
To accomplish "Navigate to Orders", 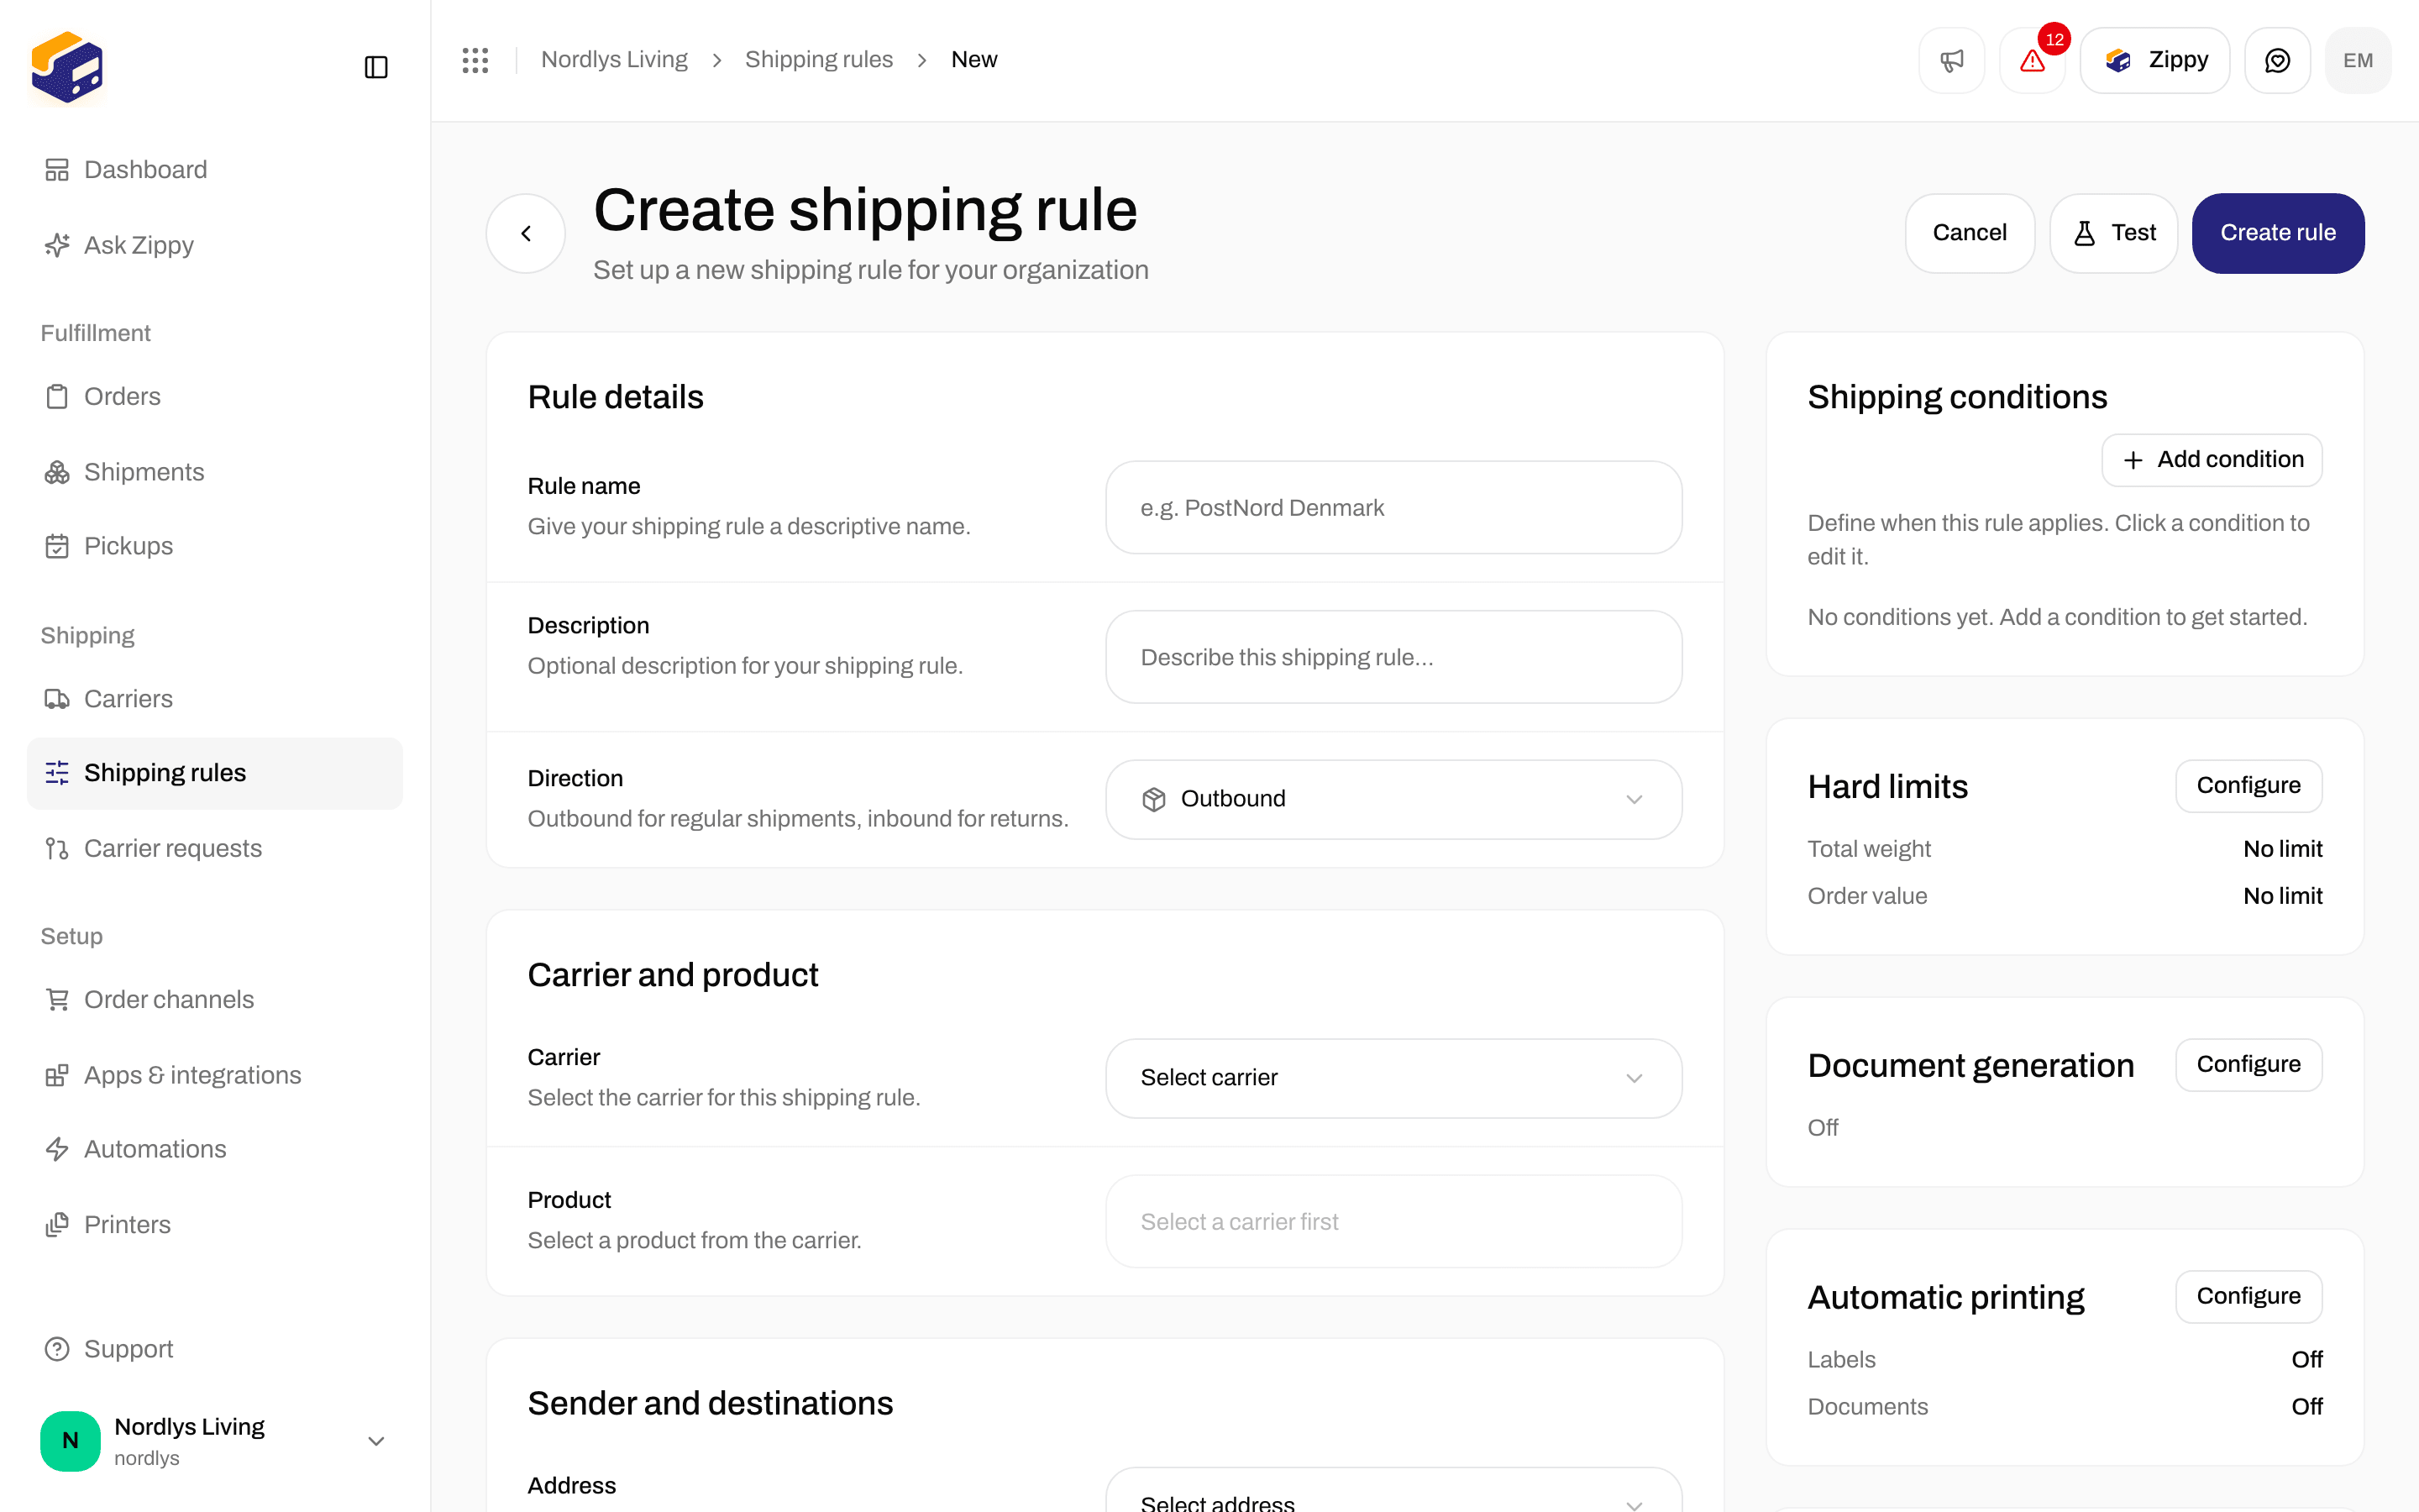I will [x=215, y=397].
